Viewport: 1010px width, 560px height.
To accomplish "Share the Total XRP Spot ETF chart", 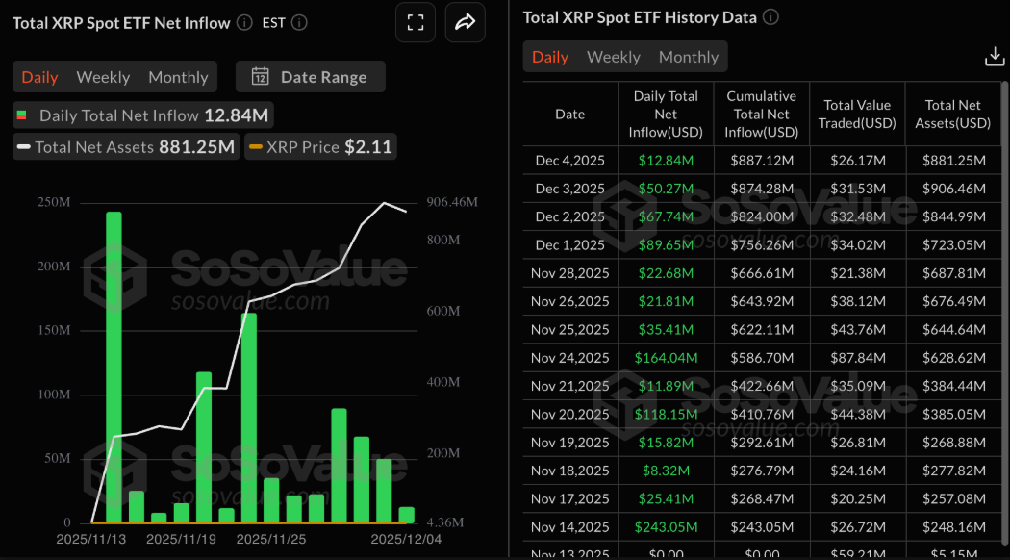I will [465, 21].
